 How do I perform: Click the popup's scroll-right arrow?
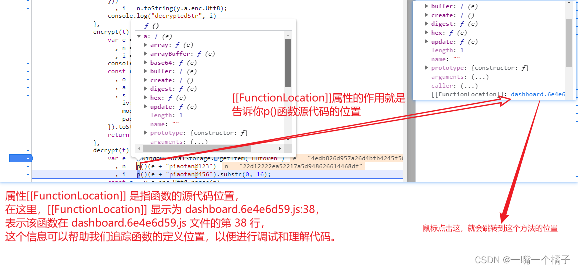point(280,148)
